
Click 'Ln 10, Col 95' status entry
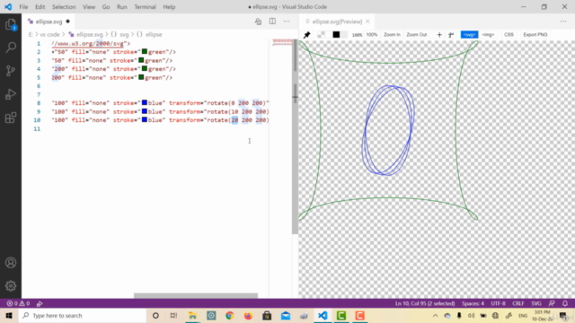coord(425,303)
